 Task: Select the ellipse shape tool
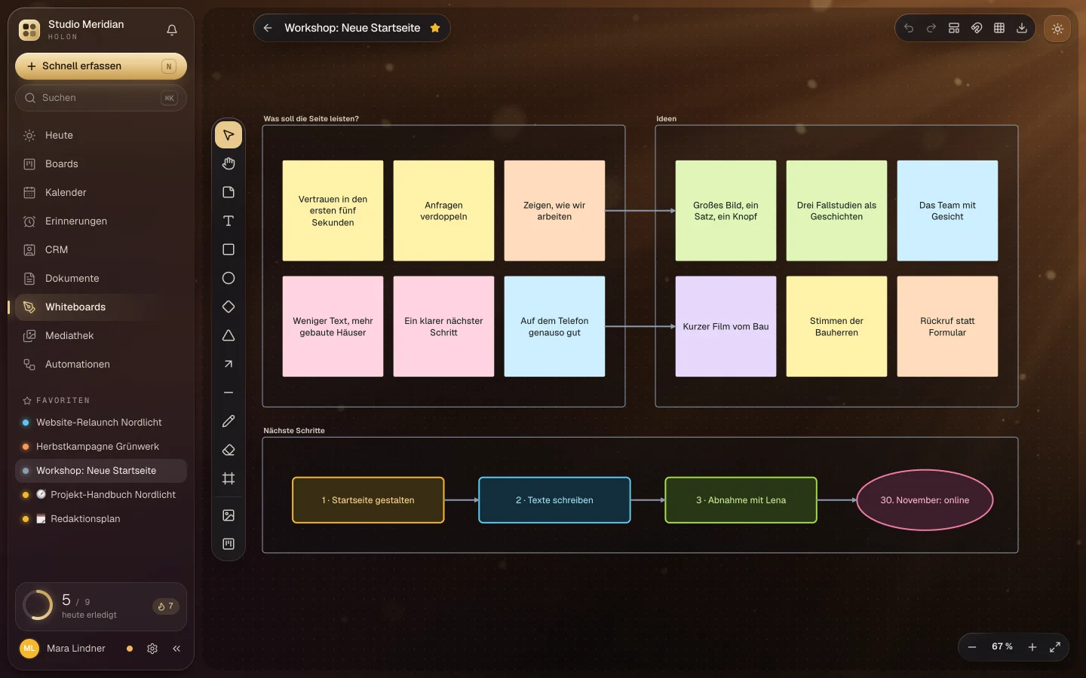click(229, 279)
